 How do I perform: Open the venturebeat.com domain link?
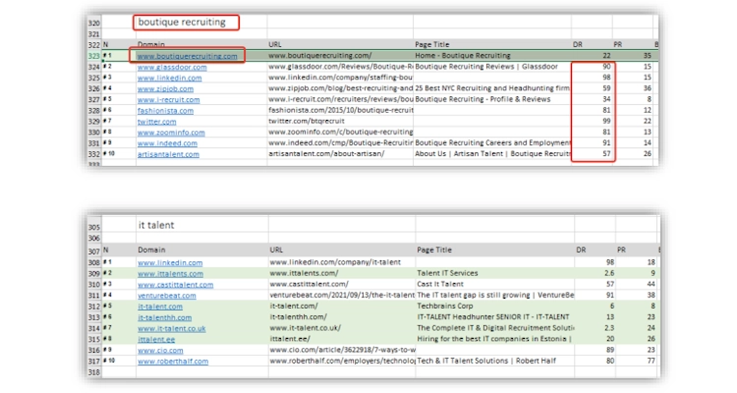(169, 295)
